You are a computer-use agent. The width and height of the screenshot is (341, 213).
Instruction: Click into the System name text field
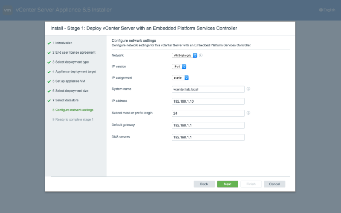pos(208,89)
